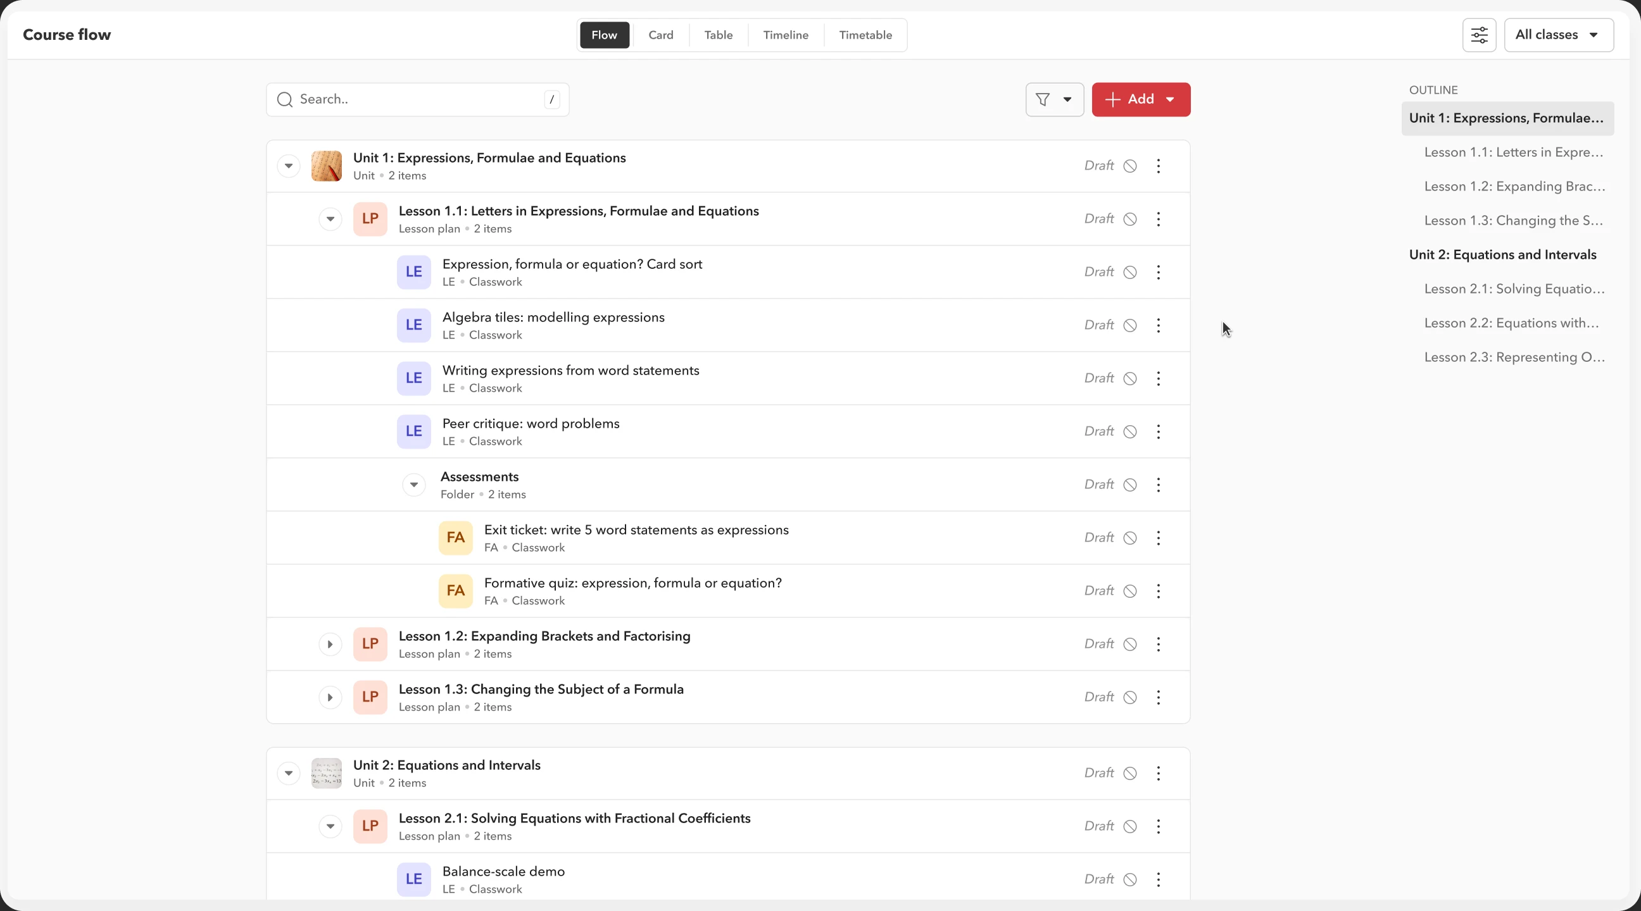The width and height of the screenshot is (1641, 911).
Task: Click the LP badge of Lesson 1.2
Action: tap(370, 644)
